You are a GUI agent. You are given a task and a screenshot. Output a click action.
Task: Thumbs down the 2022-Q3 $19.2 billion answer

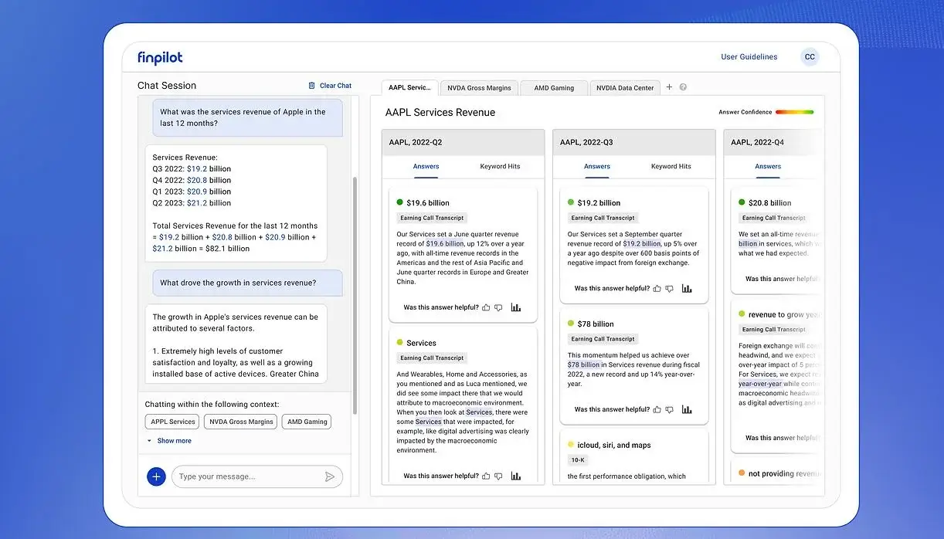pos(669,289)
